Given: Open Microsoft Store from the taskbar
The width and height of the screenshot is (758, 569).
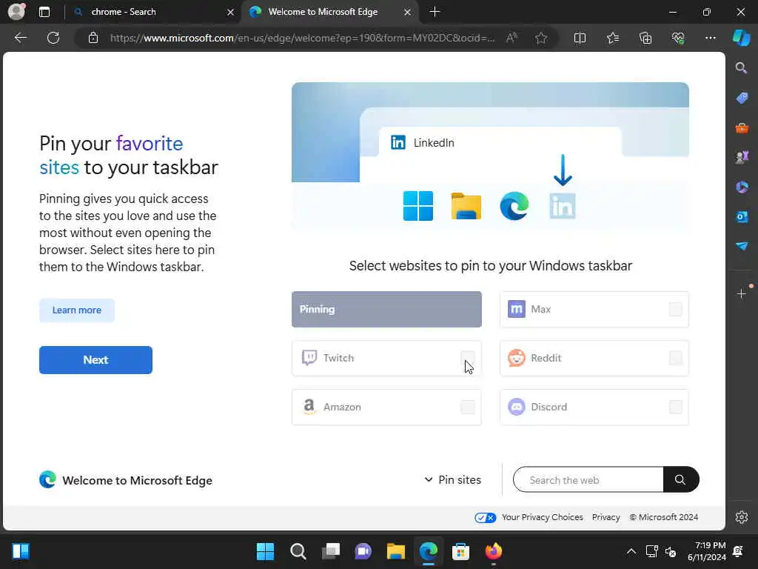Looking at the screenshot, I should (460, 551).
